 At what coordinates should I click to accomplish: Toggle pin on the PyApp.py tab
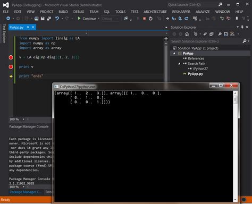point(28,27)
